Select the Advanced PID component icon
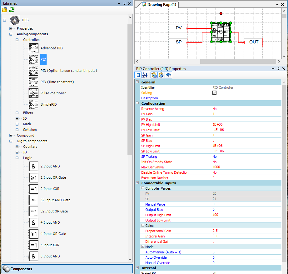288x274 pixels. click(x=33, y=48)
